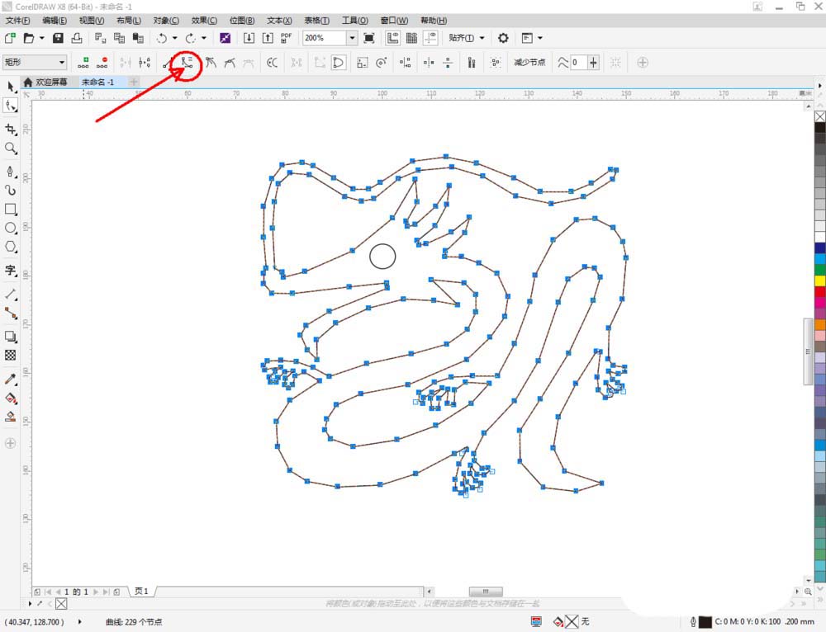Click the yellow color swatch in palette
826x632 pixels.
[x=820, y=281]
